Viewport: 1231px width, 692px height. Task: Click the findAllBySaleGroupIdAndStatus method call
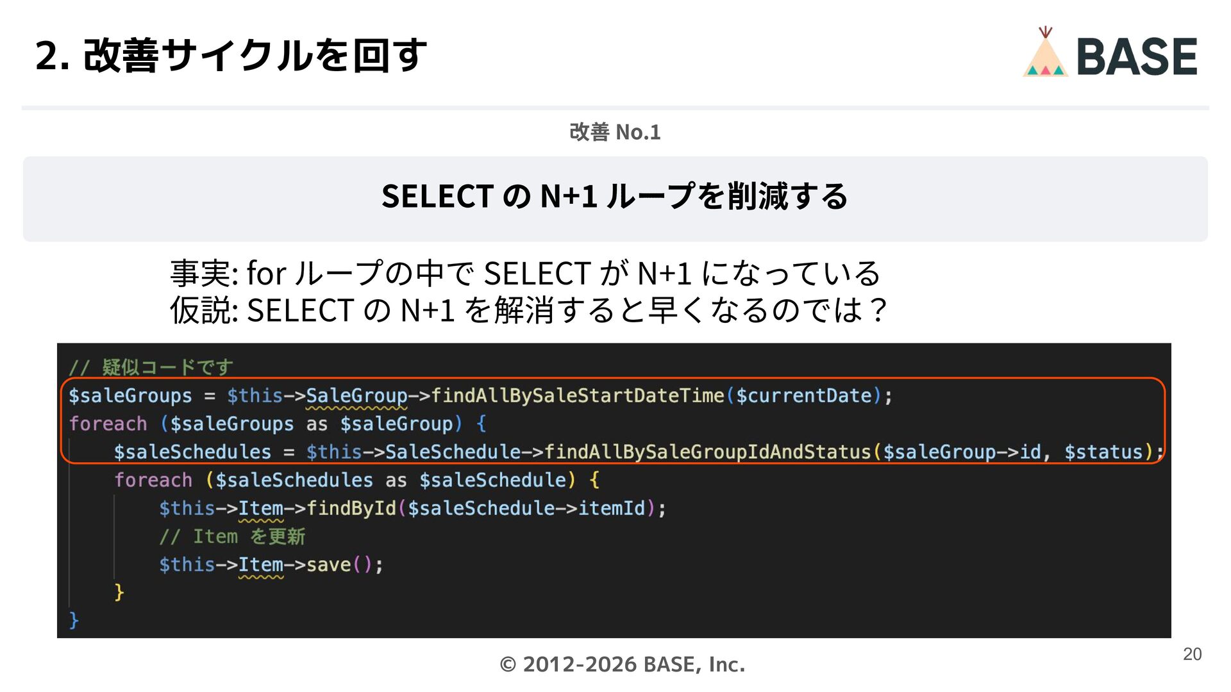click(707, 452)
